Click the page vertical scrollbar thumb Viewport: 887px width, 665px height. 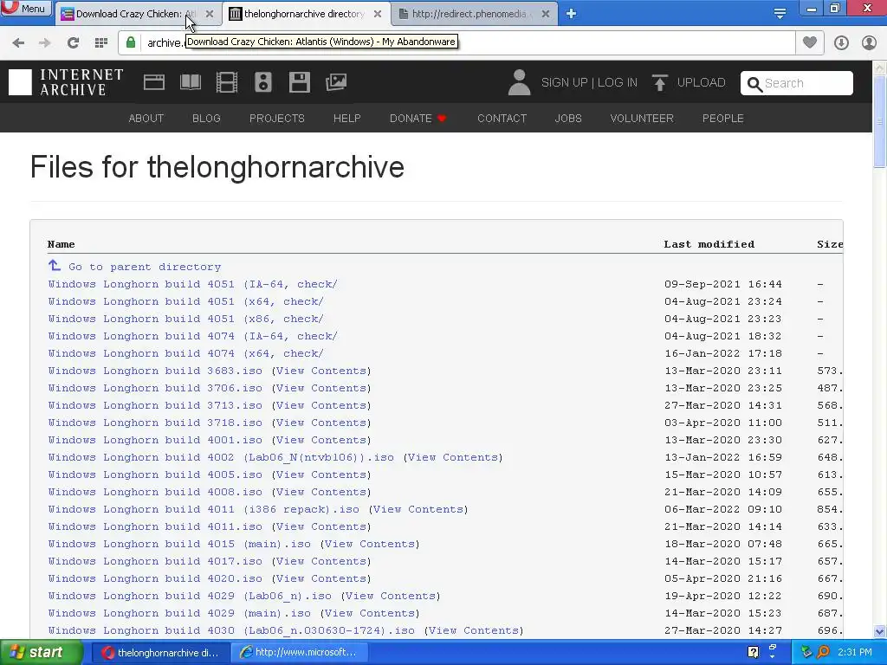tap(879, 121)
